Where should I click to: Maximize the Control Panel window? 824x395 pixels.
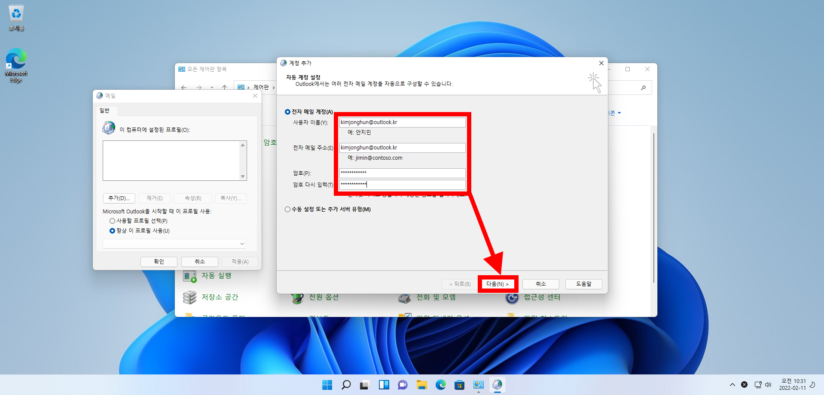[x=628, y=69]
